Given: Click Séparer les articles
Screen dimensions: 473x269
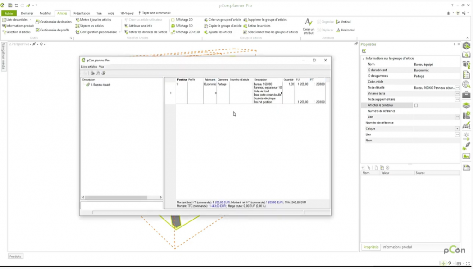Looking at the screenshot, I should point(90,26).
